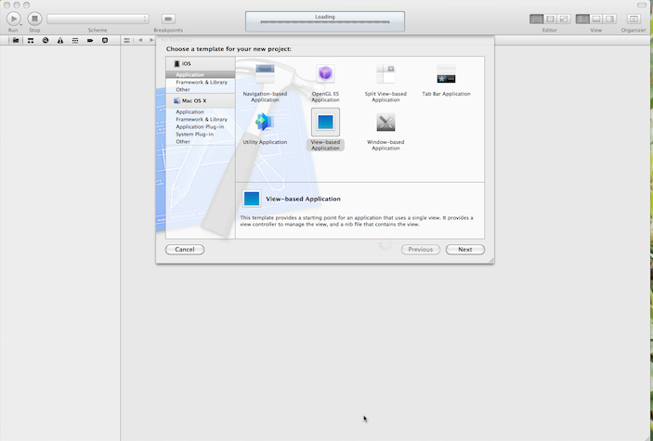Toggle the Debug area view button
653x441 pixels.
596,19
